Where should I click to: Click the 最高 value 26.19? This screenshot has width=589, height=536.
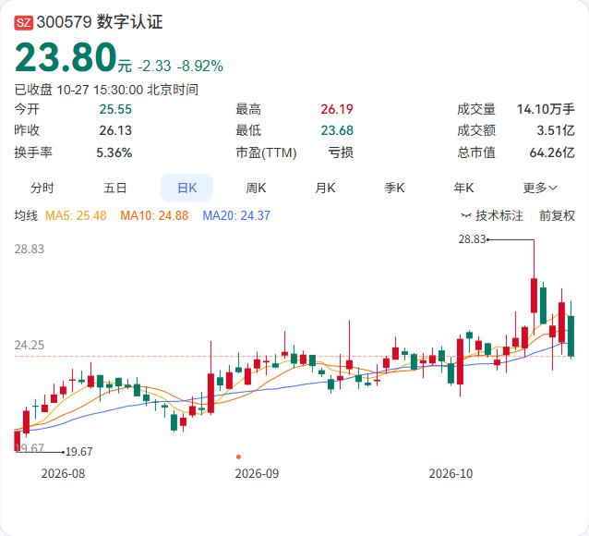(337, 109)
